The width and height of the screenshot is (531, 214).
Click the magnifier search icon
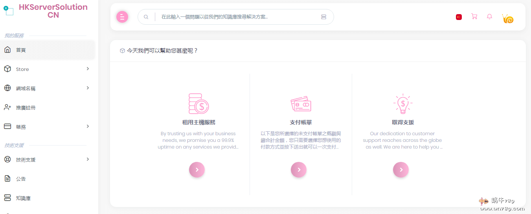coord(146,17)
